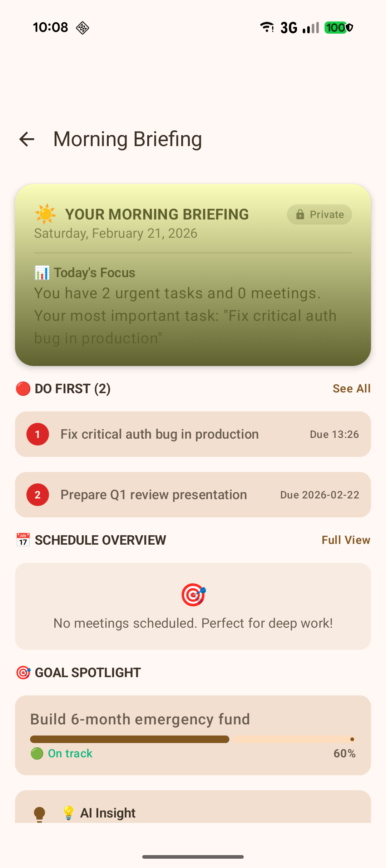
Task: Tap the Private lock badge
Action: tap(319, 214)
